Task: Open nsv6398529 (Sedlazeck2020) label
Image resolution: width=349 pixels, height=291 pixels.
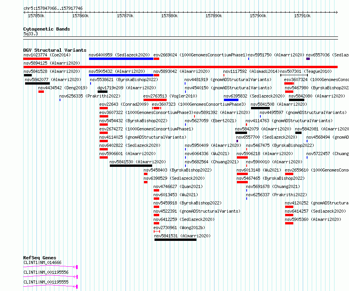Action: coord(174,178)
